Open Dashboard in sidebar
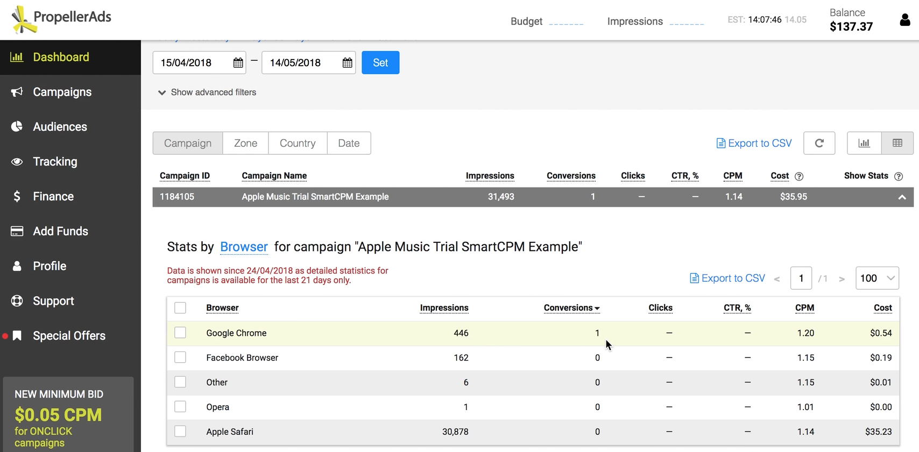The width and height of the screenshot is (919, 452). [x=70, y=57]
